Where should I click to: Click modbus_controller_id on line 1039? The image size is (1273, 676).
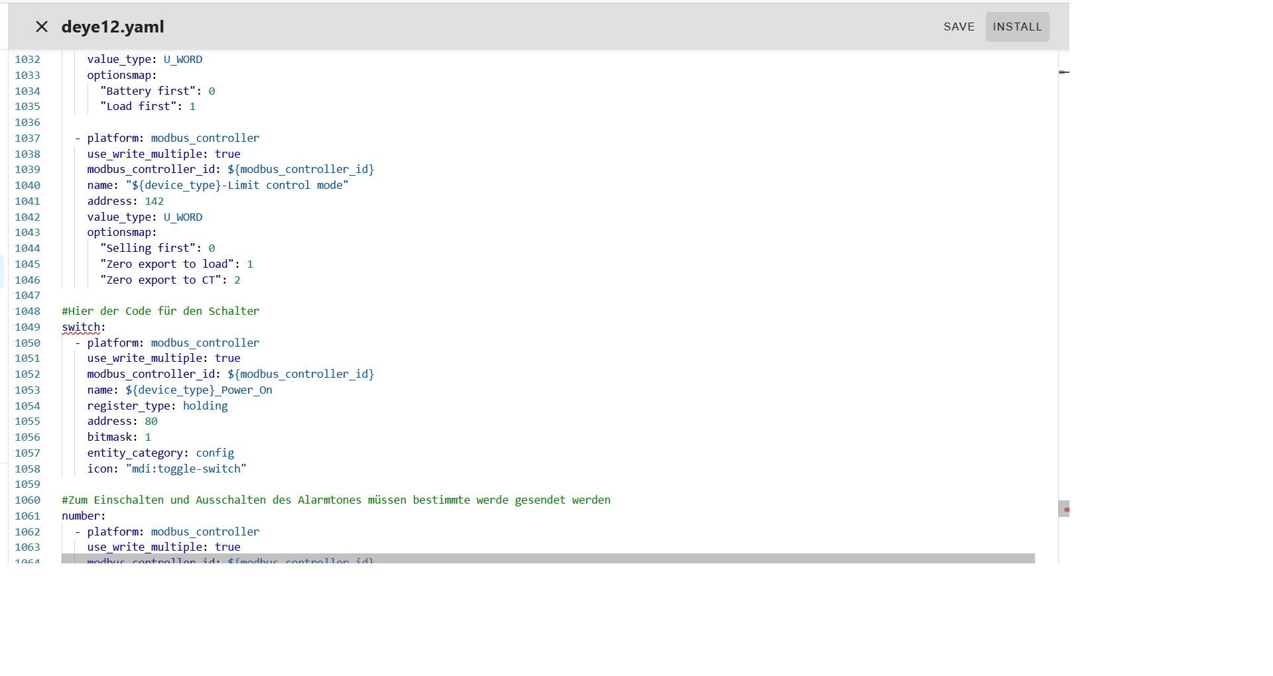231,169
